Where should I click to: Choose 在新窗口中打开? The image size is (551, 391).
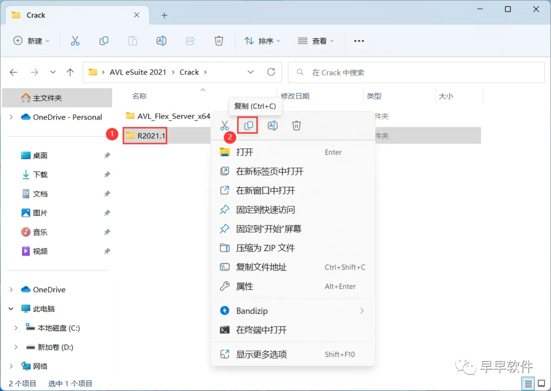pos(292,190)
